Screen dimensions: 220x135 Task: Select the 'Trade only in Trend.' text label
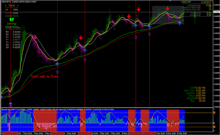[45, 76]
